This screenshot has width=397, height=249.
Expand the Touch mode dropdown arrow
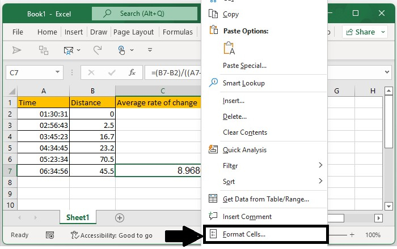132,50
